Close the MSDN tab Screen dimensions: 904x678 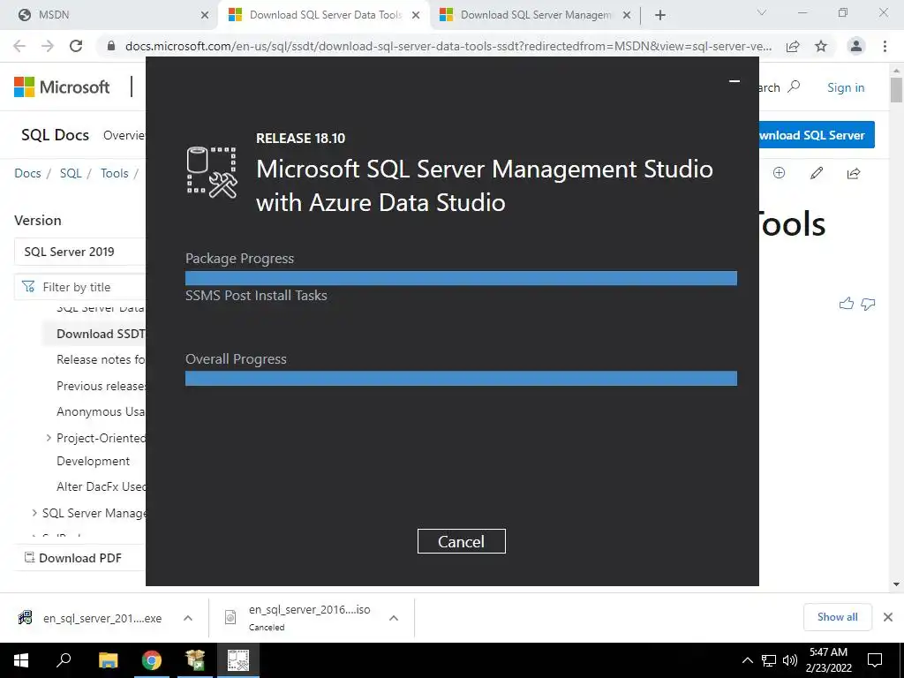click(x=205, y=15)
